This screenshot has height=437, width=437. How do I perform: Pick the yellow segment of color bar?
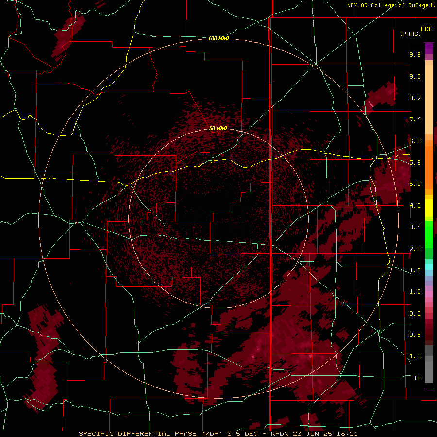click(429, 208)
